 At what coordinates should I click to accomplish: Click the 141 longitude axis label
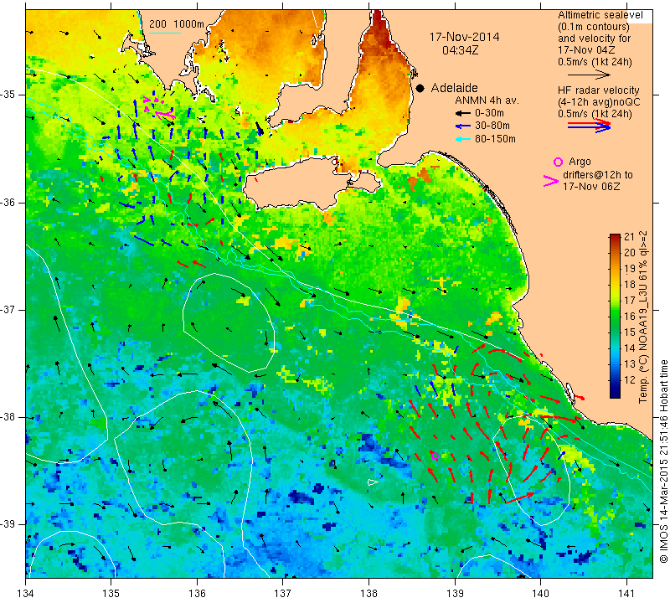click(626, 593)
